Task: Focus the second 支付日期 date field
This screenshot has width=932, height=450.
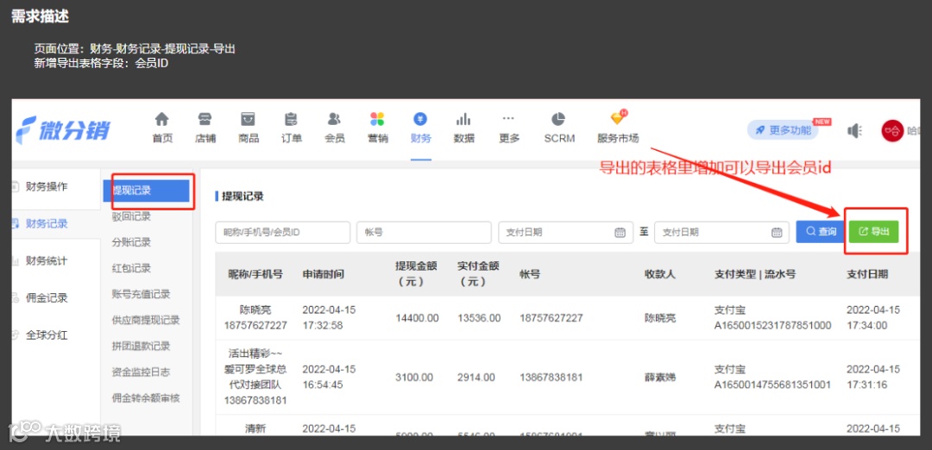Action: click(721, 232)
